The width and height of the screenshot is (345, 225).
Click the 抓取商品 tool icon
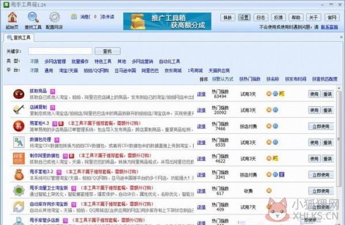click(19, 94)
